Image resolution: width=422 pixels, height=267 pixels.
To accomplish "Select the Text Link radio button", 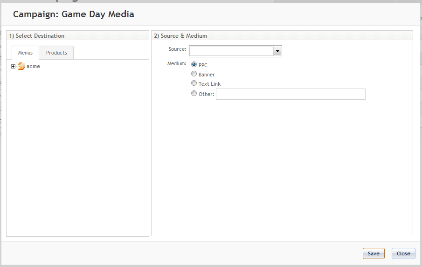I will (x=194, y=83).
